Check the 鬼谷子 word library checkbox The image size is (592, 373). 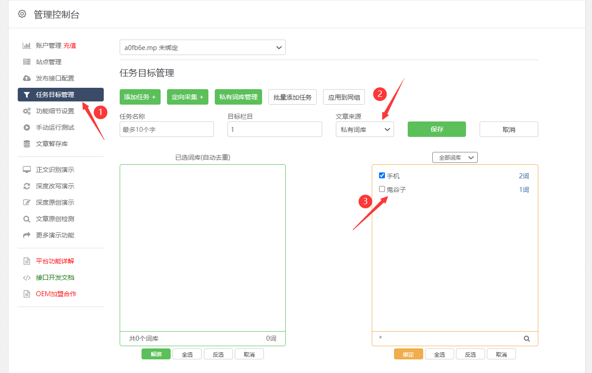382,189
